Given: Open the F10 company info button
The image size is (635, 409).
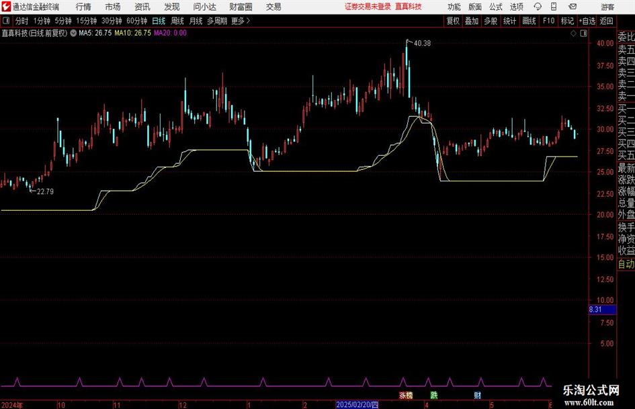Looking at the screenshot, I should (549, 21).
